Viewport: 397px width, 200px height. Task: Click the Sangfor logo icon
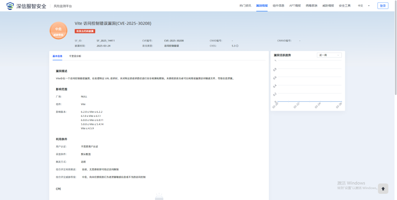coord(10,6)
